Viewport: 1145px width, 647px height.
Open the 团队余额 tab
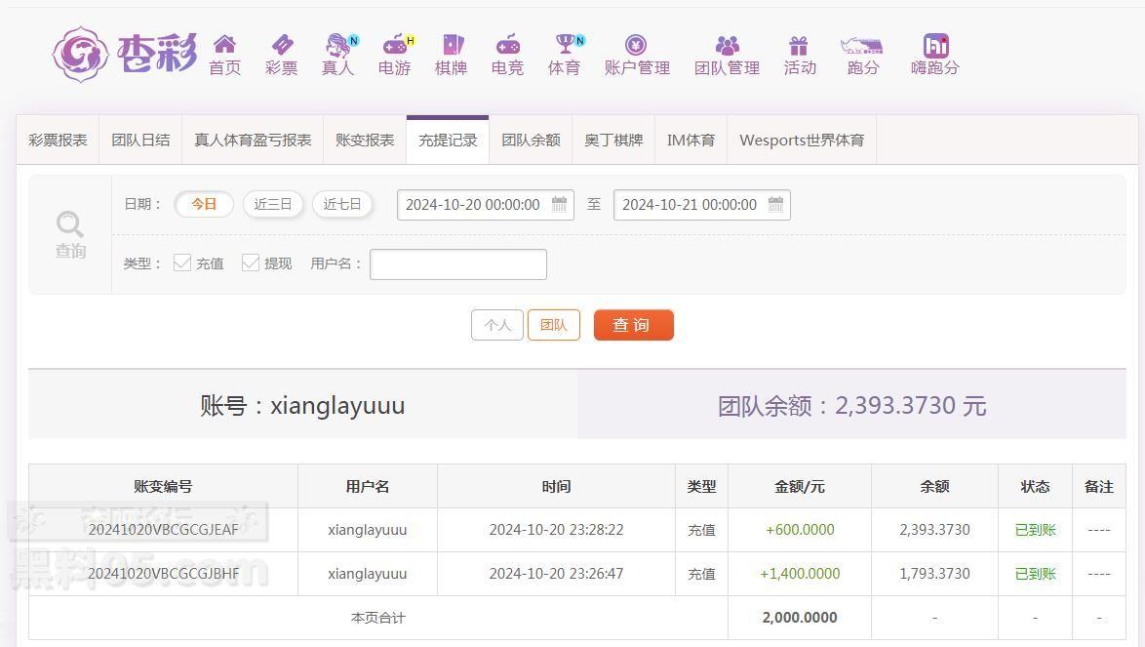(531, 141)
